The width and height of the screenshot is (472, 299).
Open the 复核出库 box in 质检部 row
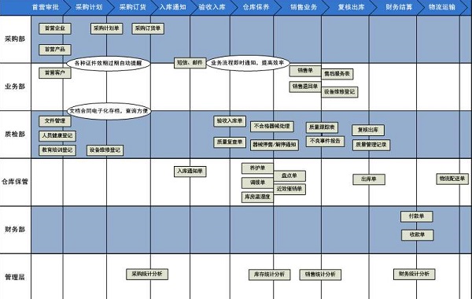pyautogui.click(x=368, y=130)
